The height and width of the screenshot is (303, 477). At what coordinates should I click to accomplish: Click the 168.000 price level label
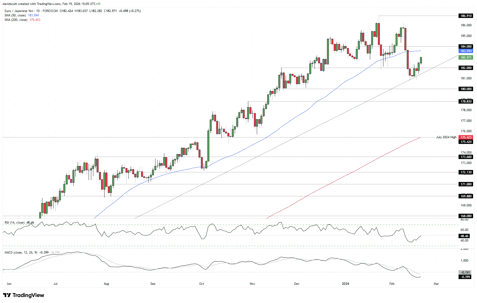(466, 216)
